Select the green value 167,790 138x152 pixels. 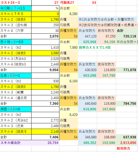[106, 76]
